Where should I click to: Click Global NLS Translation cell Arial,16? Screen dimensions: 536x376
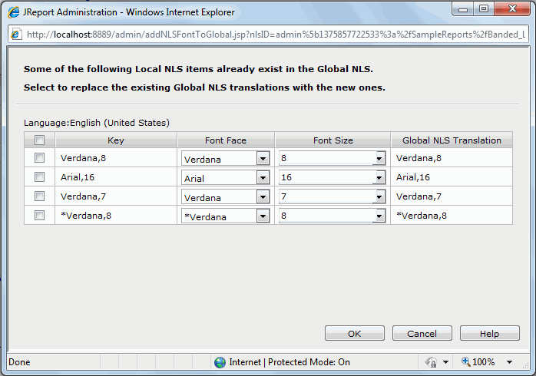(413, 177)
